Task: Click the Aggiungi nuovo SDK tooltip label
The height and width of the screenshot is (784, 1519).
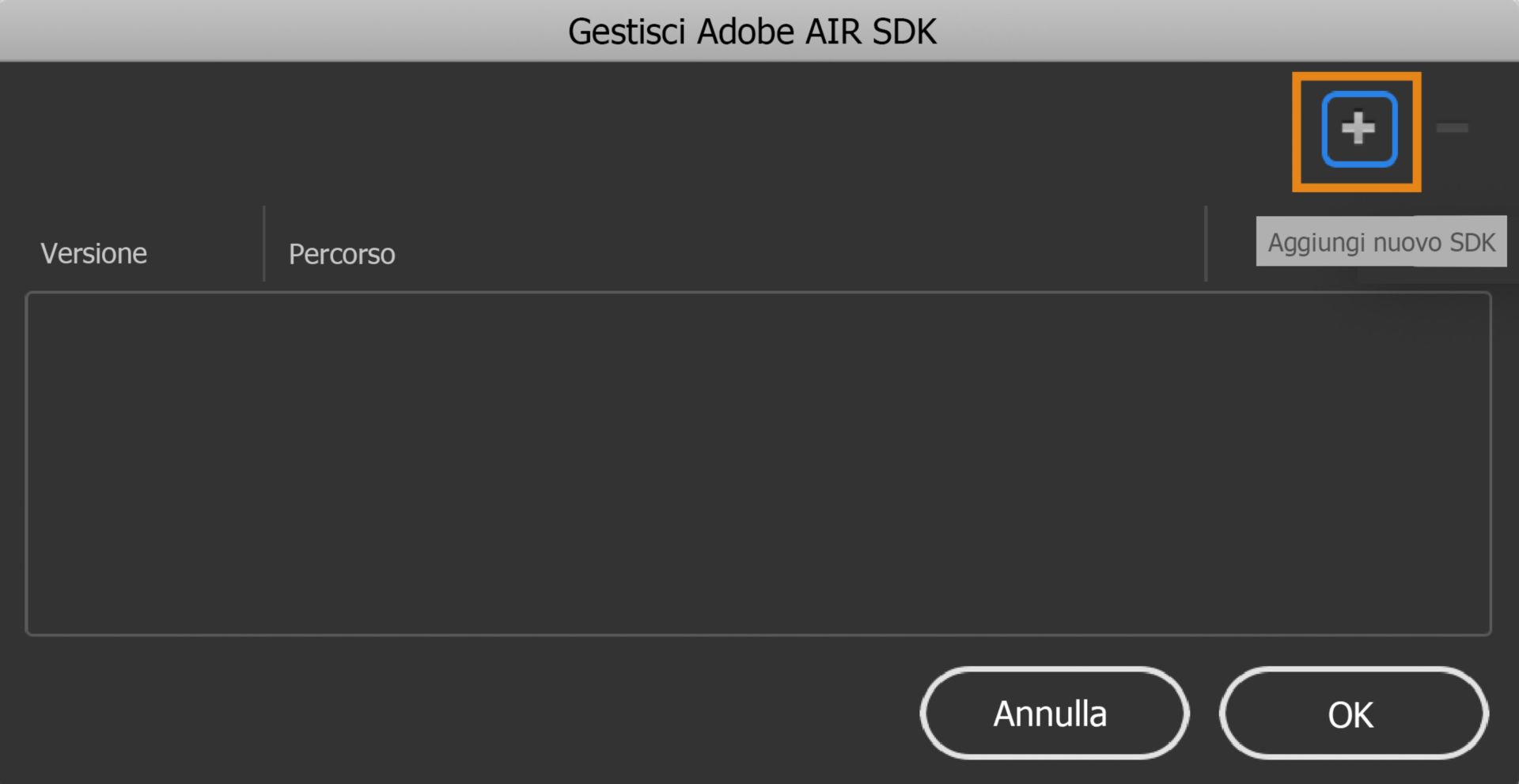Action: pos(1381,241)
